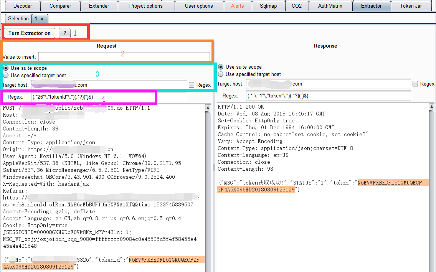Go to the Selection subtab
The width and height of the screenshot is (436, 272).
(18, 19)
